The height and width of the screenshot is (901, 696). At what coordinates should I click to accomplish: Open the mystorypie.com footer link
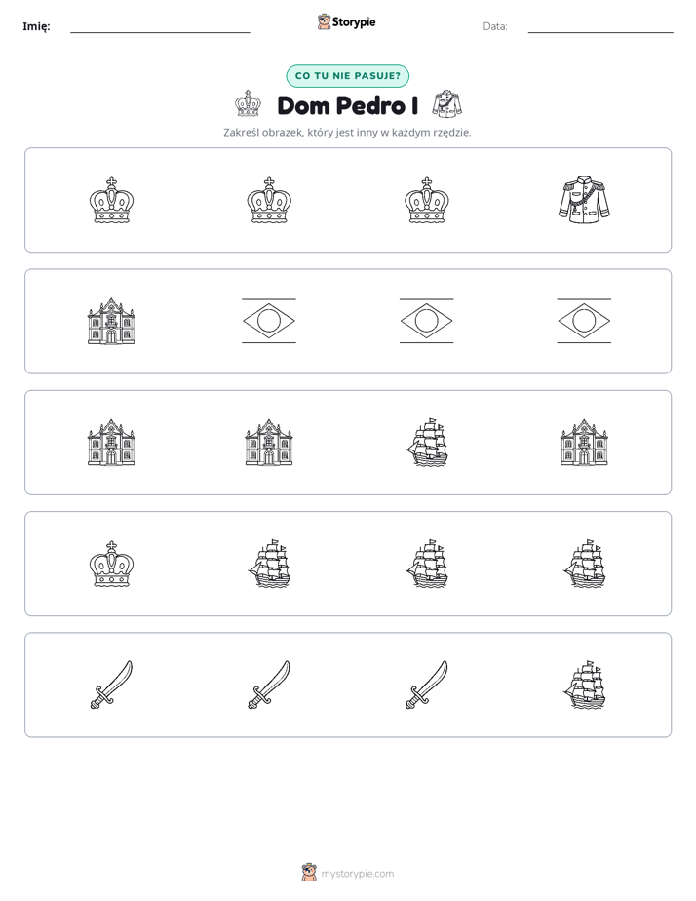[357, 874]
